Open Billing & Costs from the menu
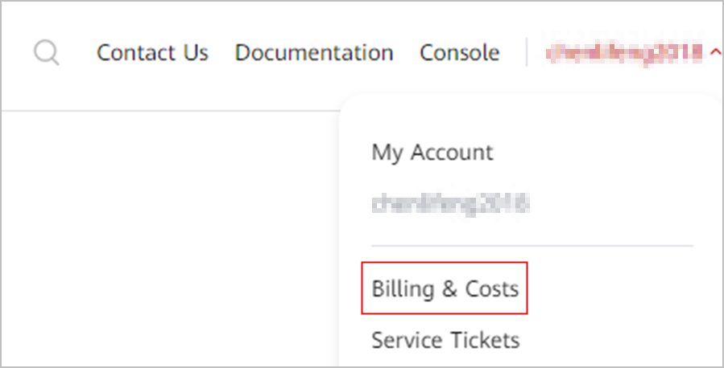 click(445, 288)
